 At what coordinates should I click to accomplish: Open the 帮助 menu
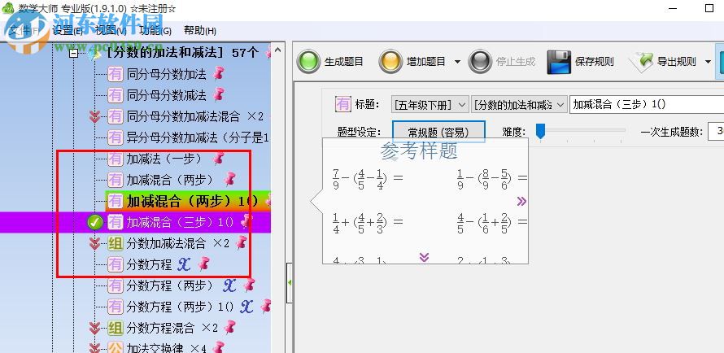point(199,31)
